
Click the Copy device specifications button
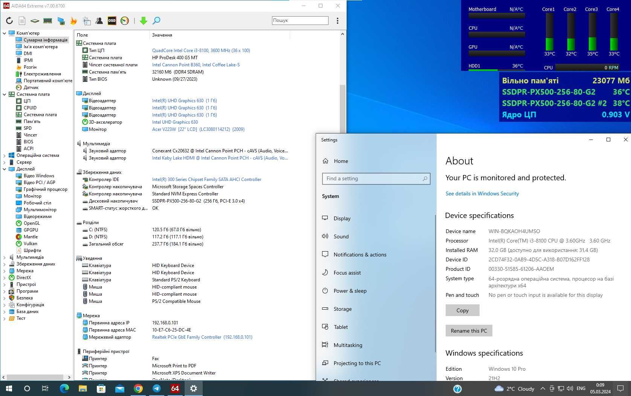(x=462, y=310)
